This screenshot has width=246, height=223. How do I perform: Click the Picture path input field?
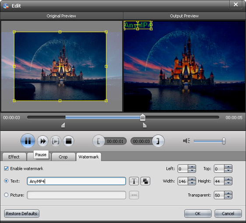pos(77,195)
